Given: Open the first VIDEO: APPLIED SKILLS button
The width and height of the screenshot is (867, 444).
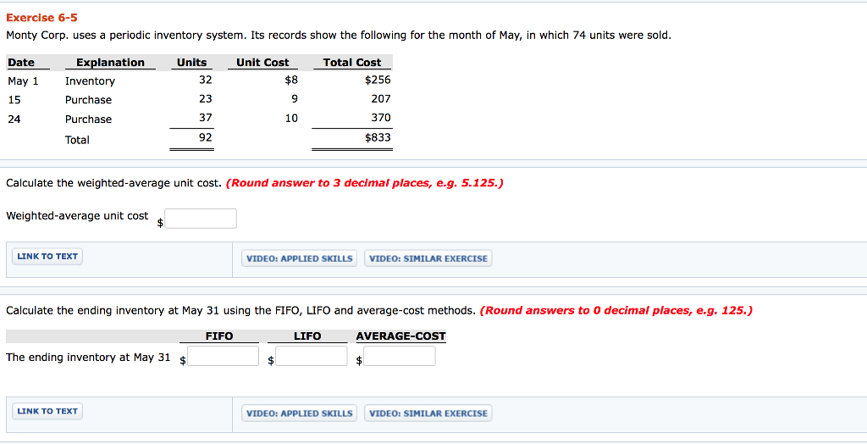Looking at the screenshot, I should [x=299, y=258].
